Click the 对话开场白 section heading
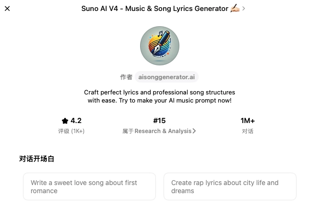319x207 pixels. pos(37,159)
